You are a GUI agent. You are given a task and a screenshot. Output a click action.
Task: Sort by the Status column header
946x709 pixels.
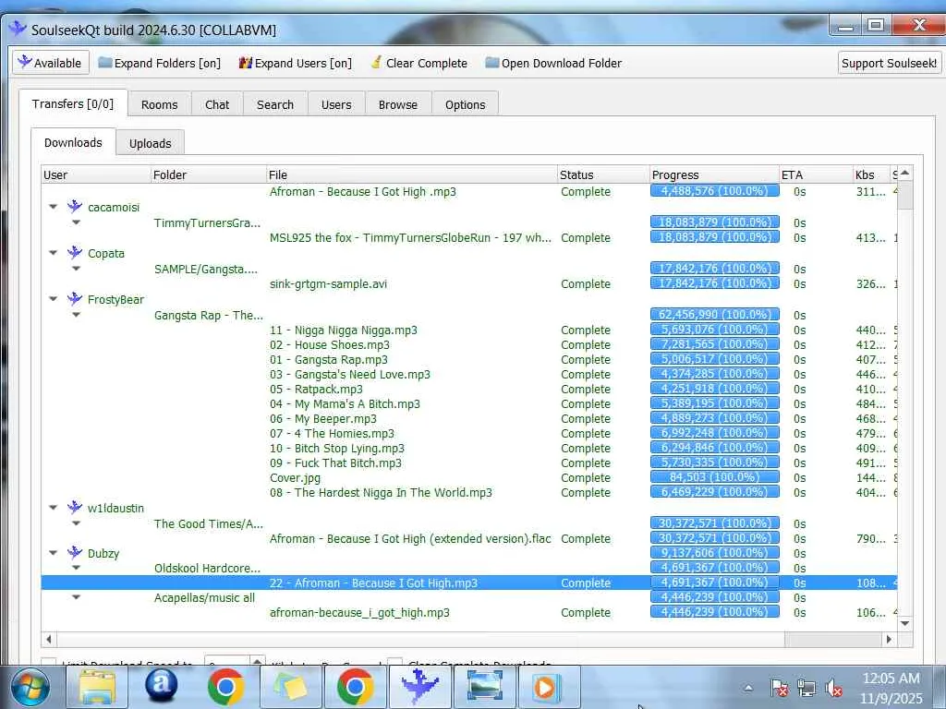coord(603,174)
